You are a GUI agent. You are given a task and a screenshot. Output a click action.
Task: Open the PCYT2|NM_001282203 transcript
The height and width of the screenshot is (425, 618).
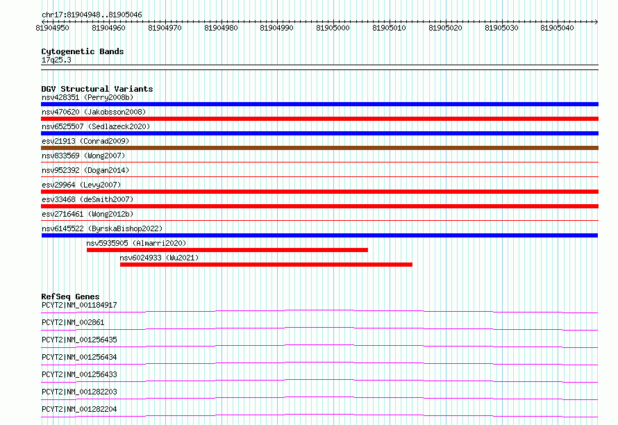(x=79, y=392)
